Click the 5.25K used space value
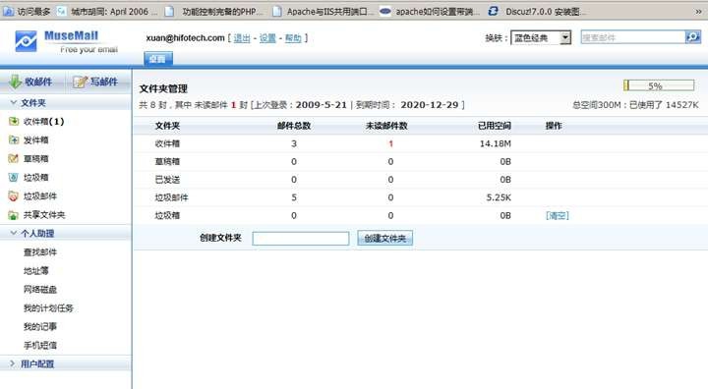Screen dimensions: 708x389 pyautogui.click(x=499, y=197)
